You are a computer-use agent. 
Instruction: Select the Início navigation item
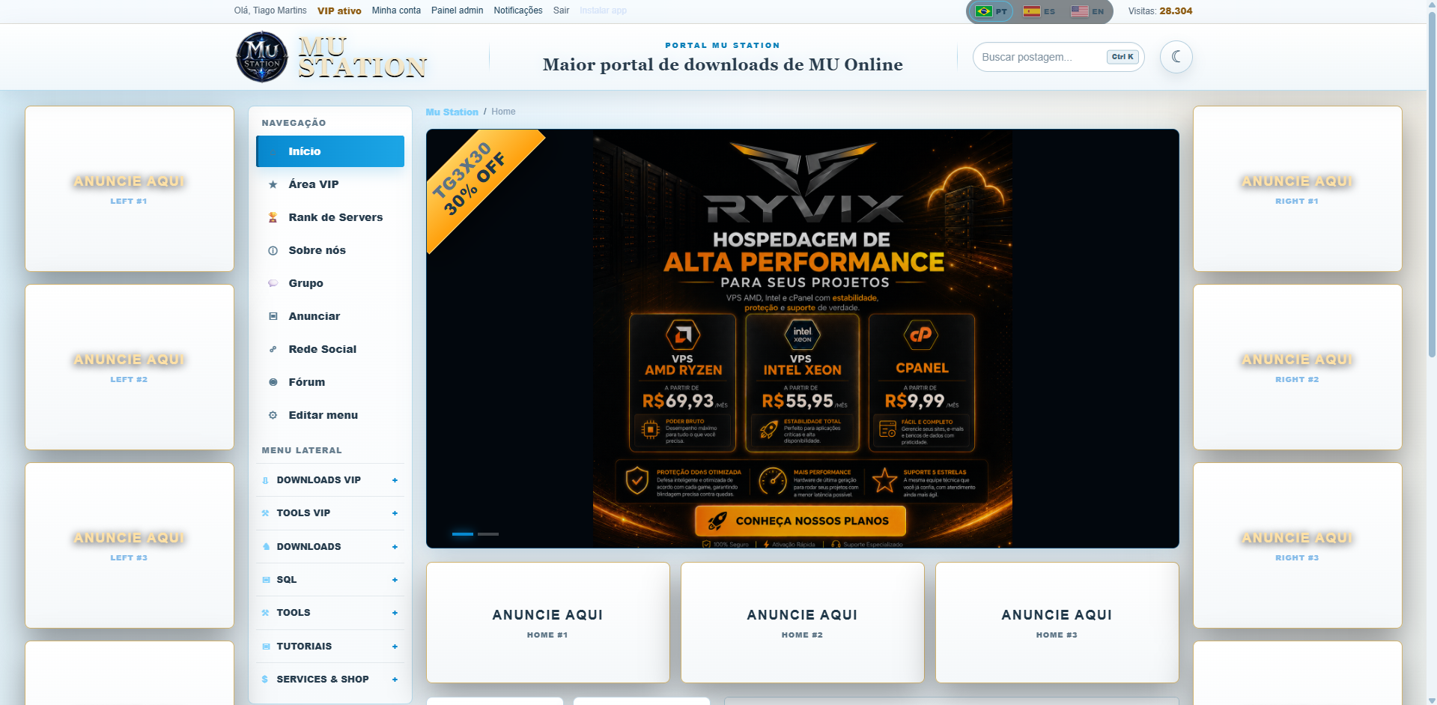(330, 151)
